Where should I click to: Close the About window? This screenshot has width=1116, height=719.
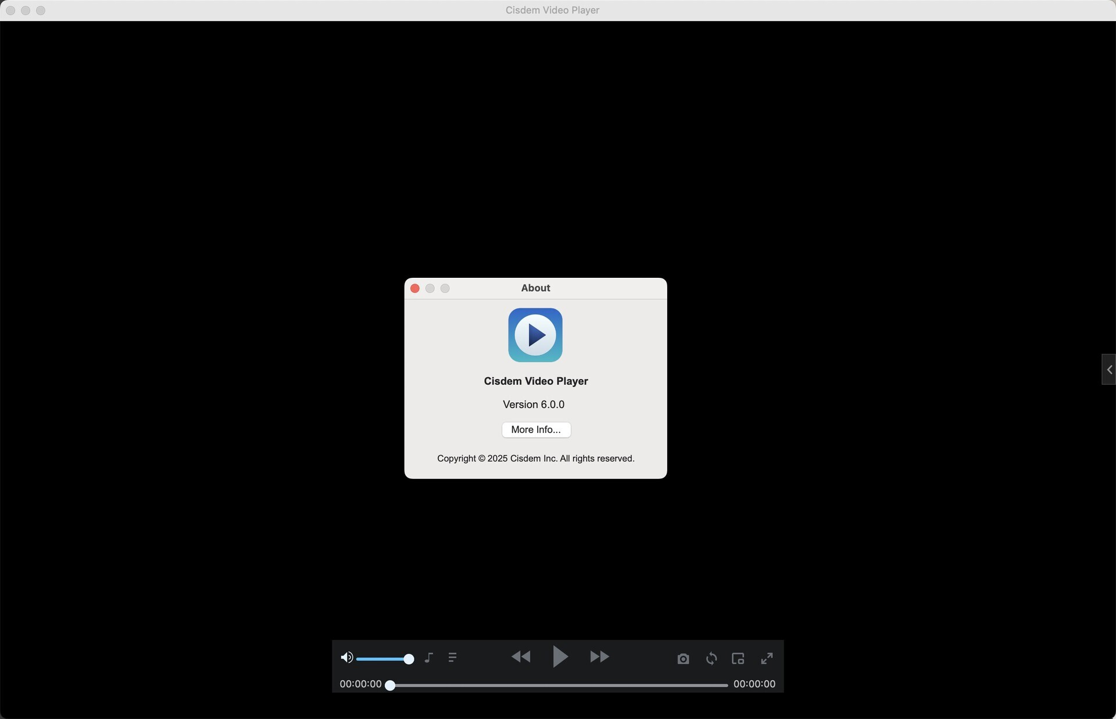tap(414, 288)
